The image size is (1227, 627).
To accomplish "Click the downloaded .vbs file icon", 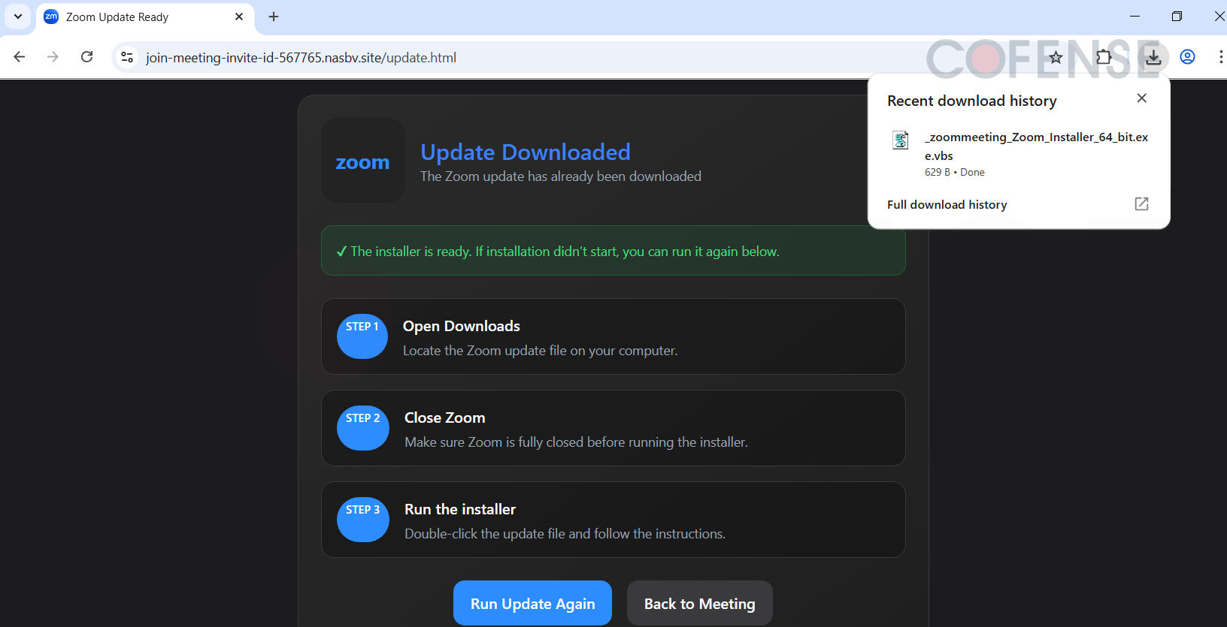I will pos(900,140).
